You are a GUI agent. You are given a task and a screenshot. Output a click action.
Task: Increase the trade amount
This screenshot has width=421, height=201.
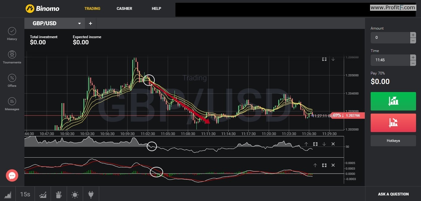(x=413, y=35)
